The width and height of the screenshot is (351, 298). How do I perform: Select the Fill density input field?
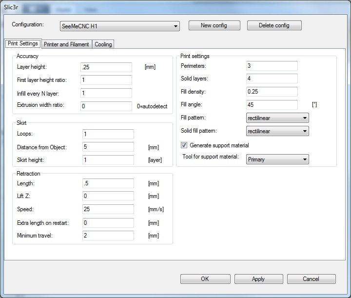click(272, 92)
